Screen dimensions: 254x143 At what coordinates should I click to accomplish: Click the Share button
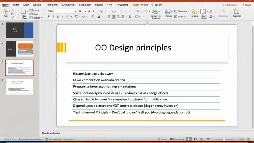tap(246, 5)
